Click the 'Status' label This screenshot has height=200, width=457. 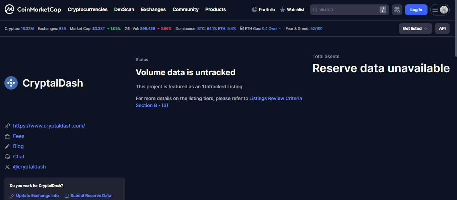pos(142,60)
